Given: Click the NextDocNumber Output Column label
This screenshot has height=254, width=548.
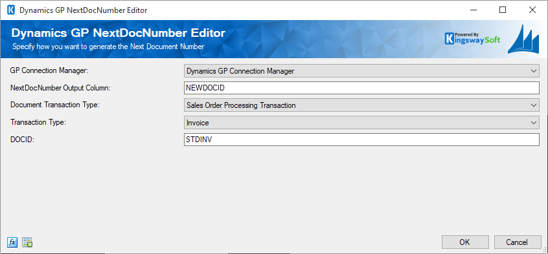Looking at the screenshot, I should [60, 88].
